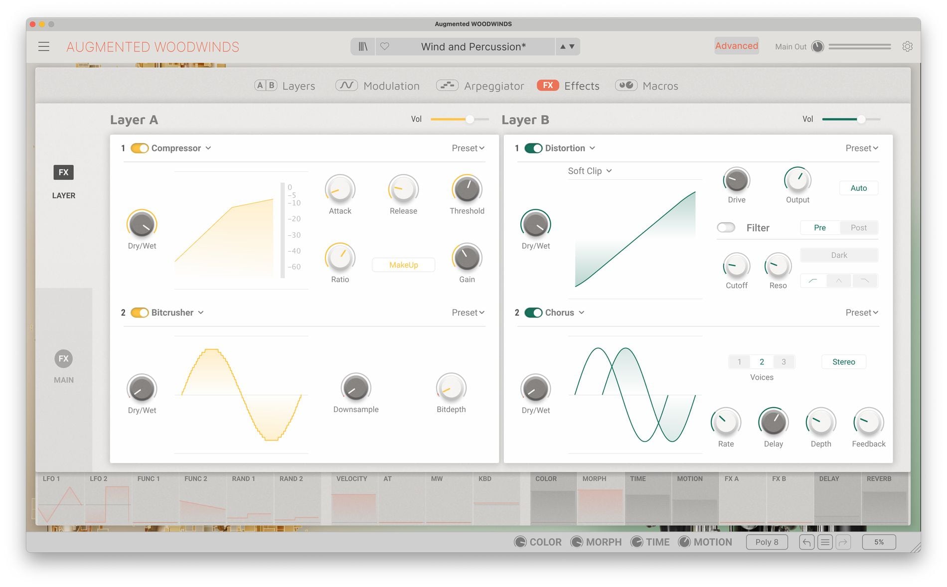Enable the Distortion Filter switch
Viewport: 947px width, 587px height.
[x=726, y=228]
